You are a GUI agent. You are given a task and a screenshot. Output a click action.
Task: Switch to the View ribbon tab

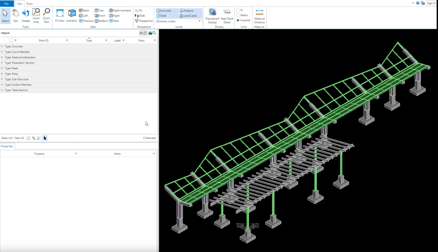[x=19, y=4]
